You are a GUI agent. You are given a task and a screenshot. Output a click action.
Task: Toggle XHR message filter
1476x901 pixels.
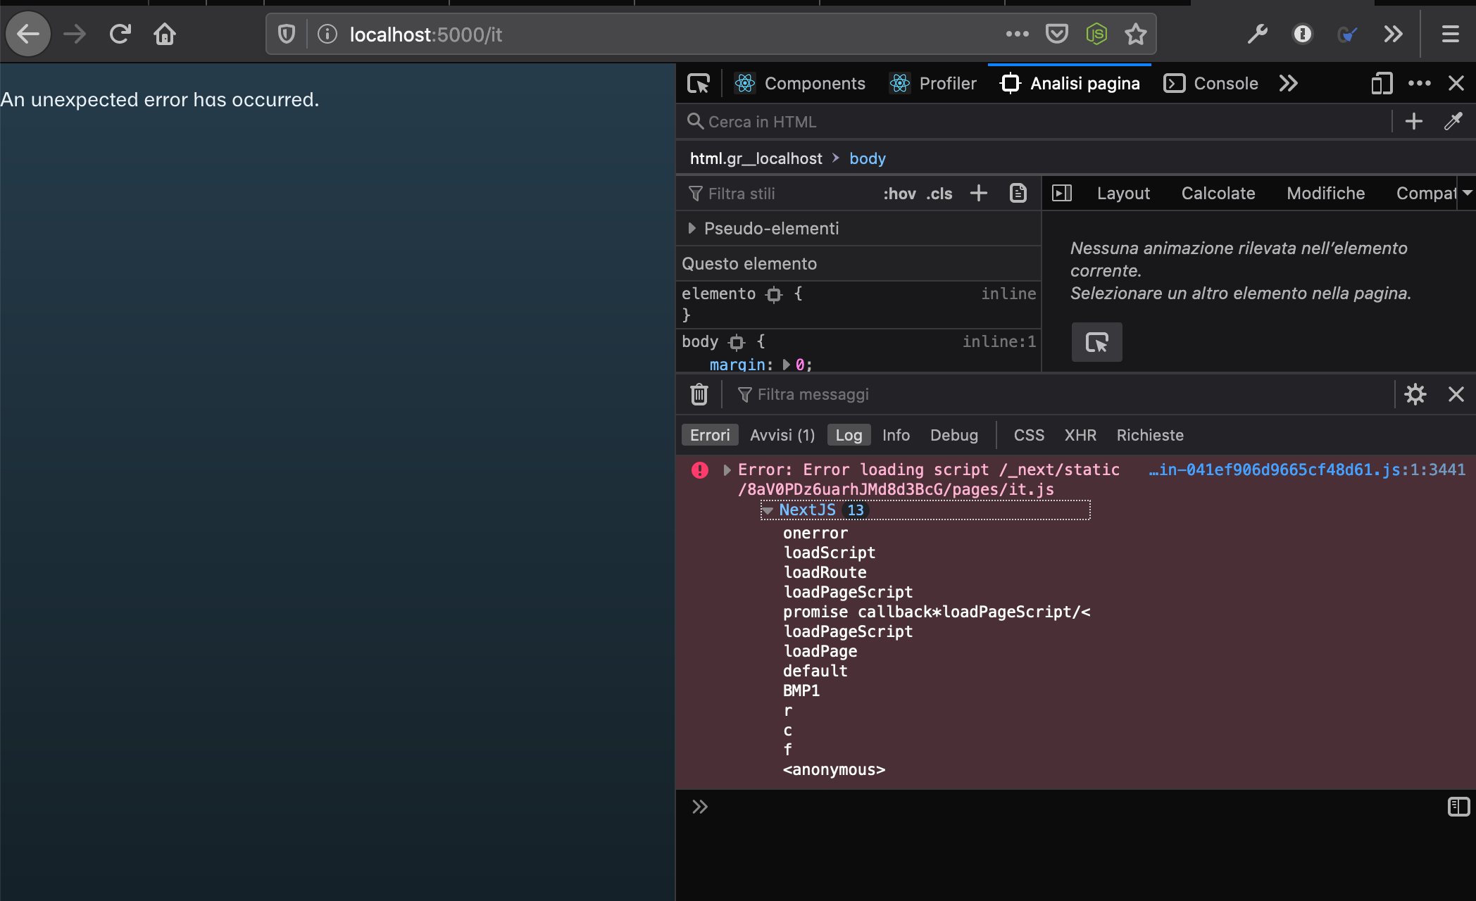pyautogui.click(x=1080, y=436)
